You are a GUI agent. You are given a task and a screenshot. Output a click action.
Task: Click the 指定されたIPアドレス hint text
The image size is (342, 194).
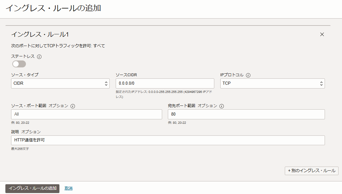click(164, 94)
